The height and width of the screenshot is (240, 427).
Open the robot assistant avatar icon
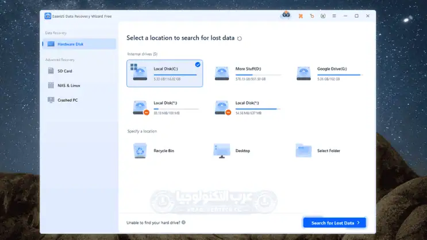point(286,15)
